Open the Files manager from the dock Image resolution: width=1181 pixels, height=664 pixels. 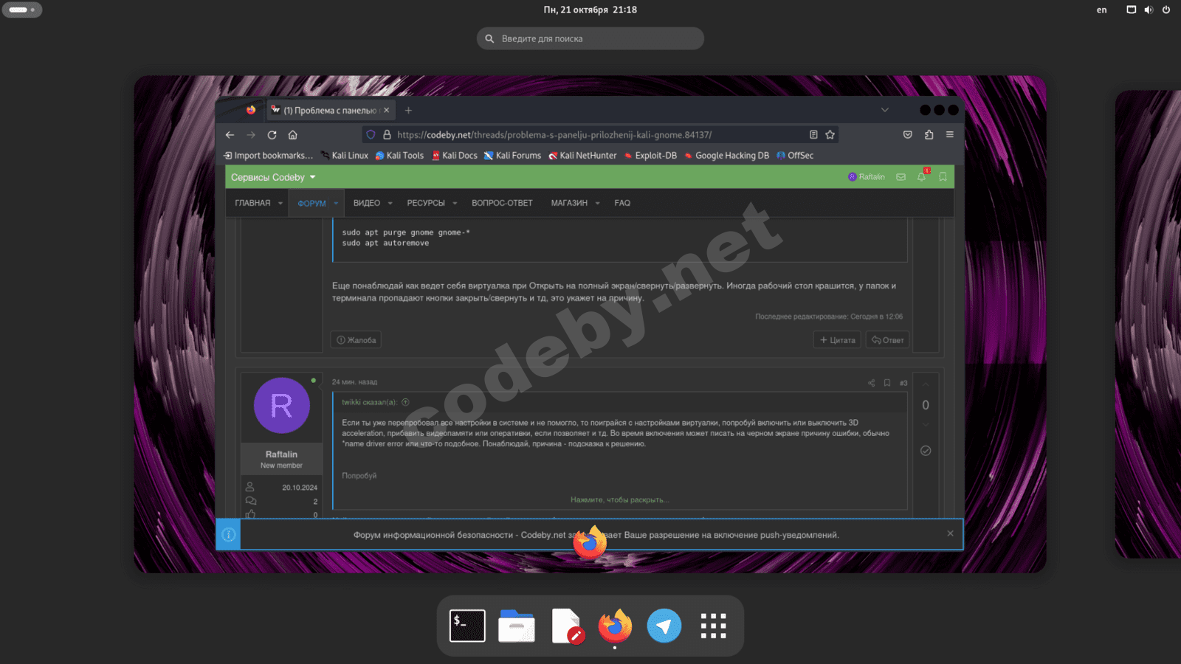tap(517, 626)
